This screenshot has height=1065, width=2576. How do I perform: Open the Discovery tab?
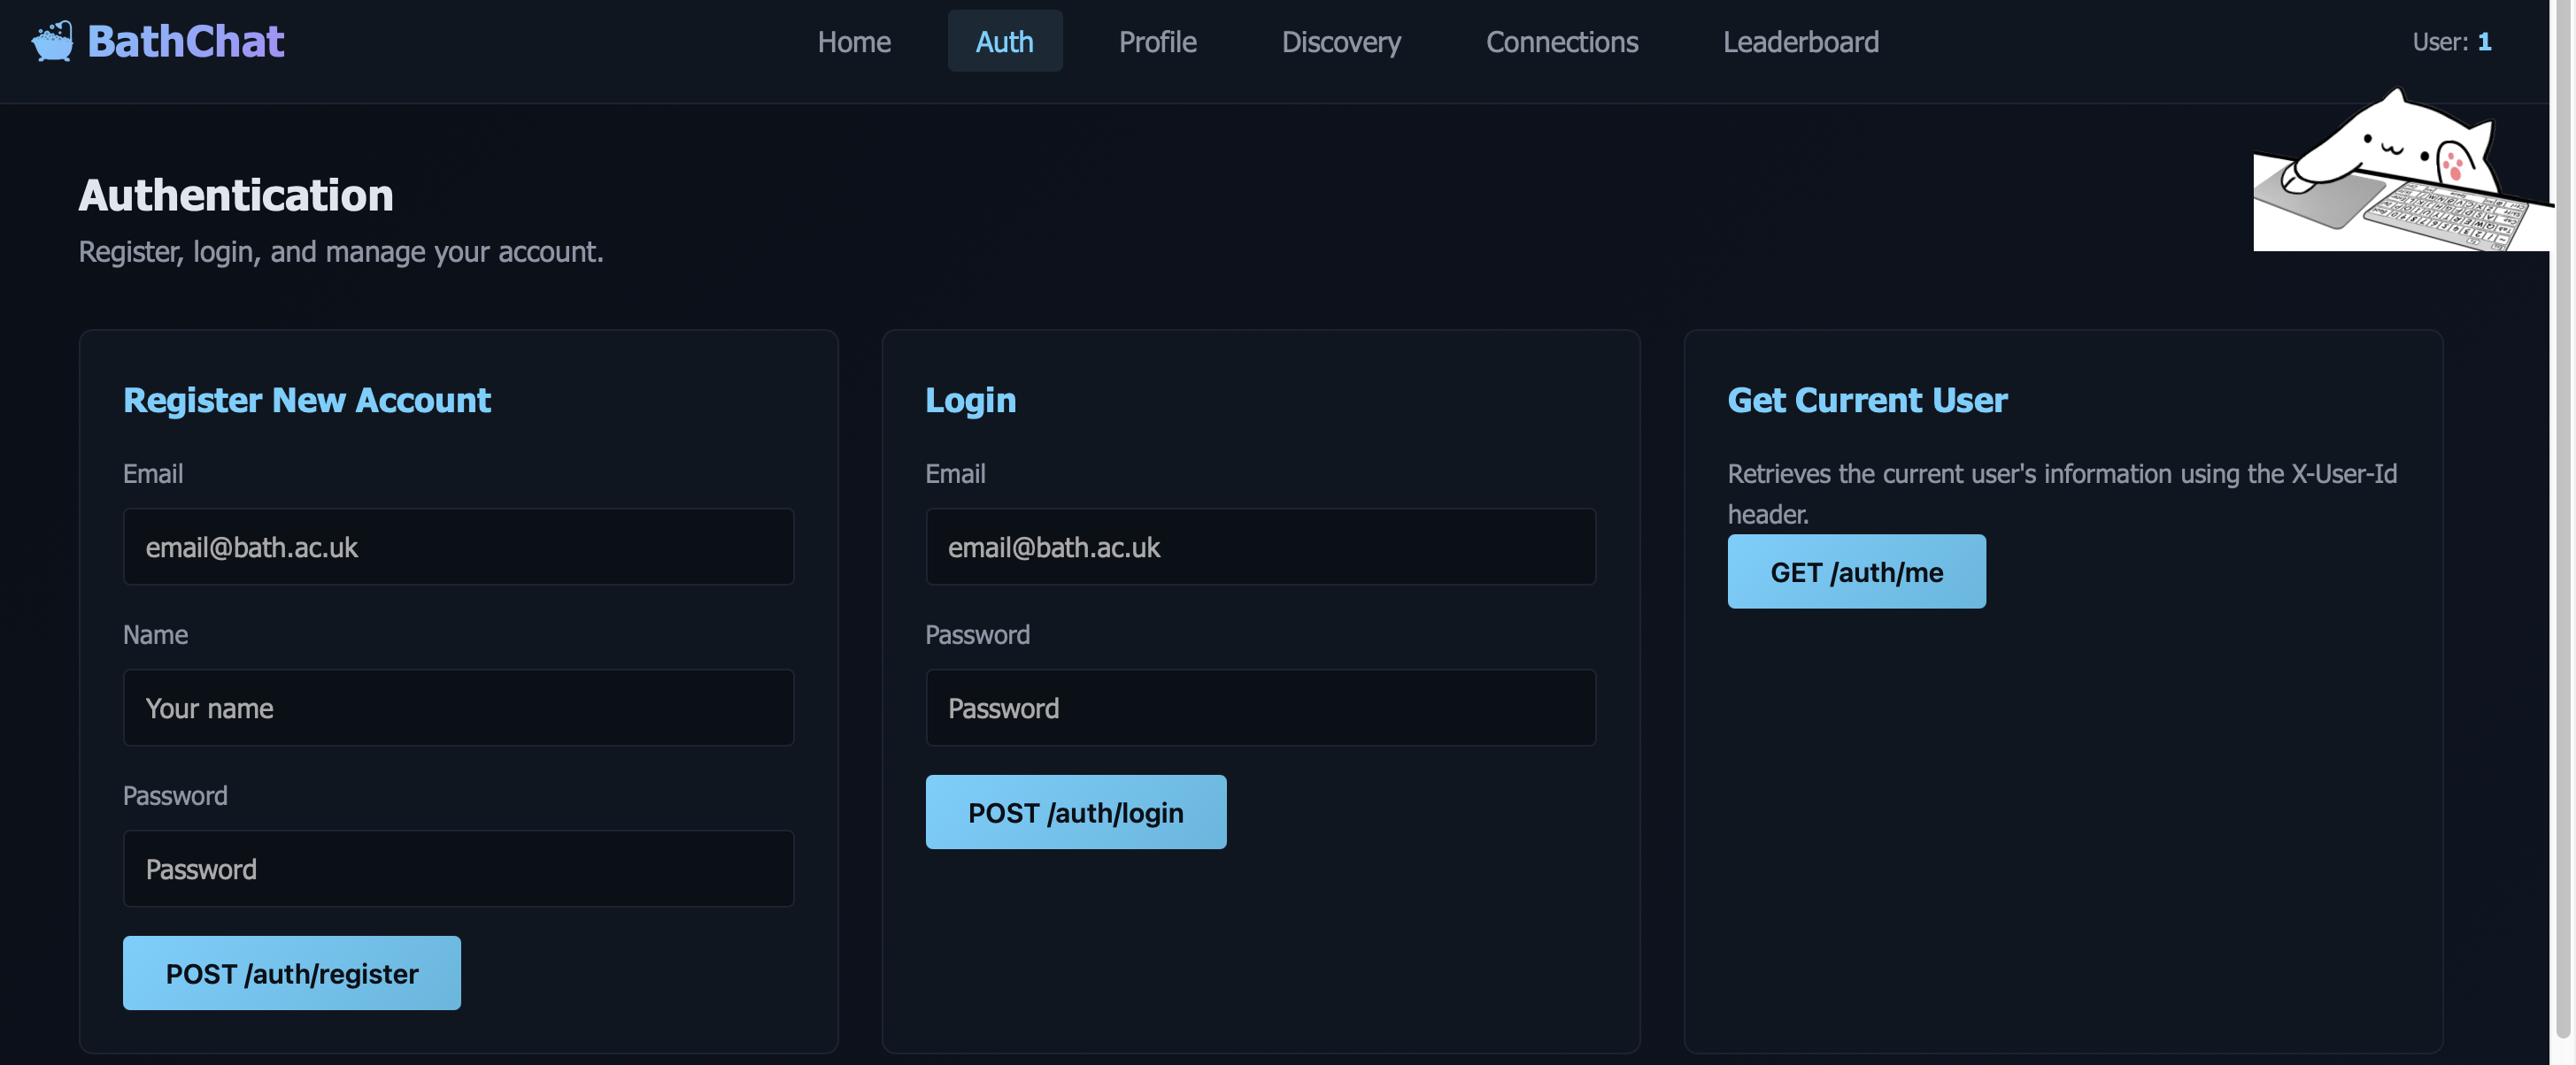pyautogui.click(x=1340, y=41)
